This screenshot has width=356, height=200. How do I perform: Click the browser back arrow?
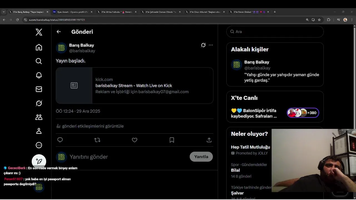click(x=4, y=20)
